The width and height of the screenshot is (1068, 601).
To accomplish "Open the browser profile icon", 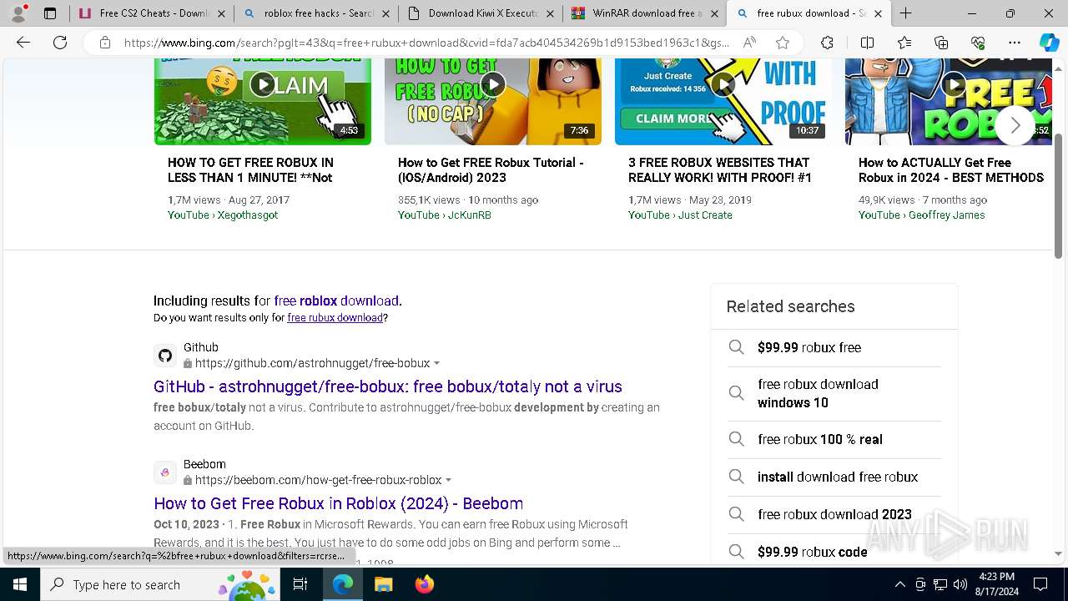I will pyautogui.click(x=18, y=13).
